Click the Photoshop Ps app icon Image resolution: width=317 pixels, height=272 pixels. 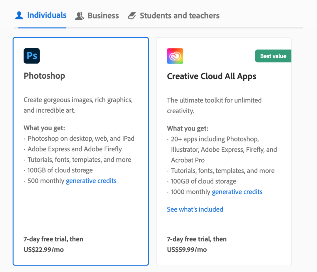[x=32, y=56]
